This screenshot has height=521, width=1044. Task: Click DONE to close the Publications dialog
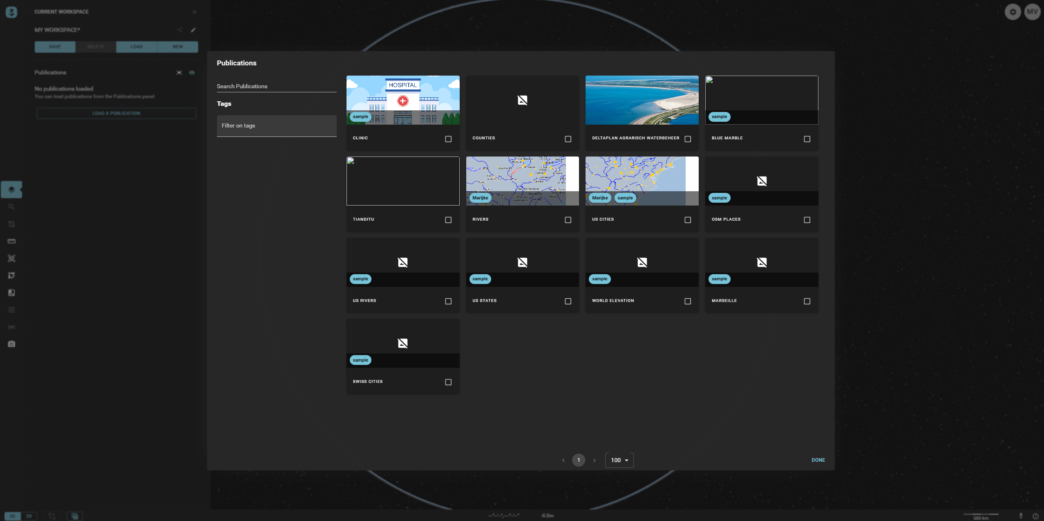[818, 460]
